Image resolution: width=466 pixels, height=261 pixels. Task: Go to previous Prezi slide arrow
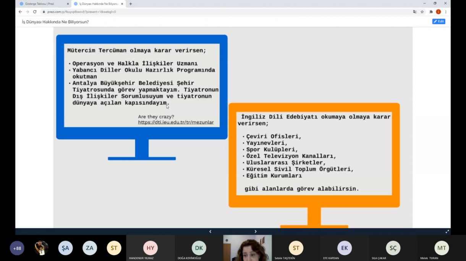pyautogui.click(x=210, y=232)
